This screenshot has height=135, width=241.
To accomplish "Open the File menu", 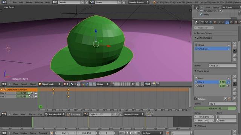I will pos(15,2).
